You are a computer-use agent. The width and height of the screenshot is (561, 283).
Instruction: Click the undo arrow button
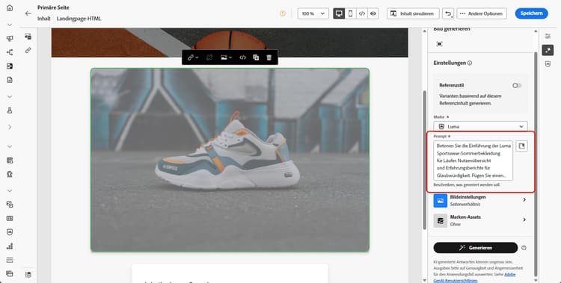[448, 13]
